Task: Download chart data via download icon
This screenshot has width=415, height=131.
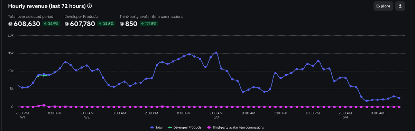Action: 400,6
